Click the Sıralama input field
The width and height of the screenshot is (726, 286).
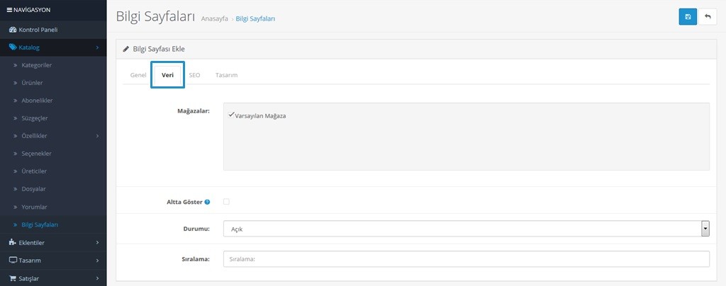coord(466,259)
